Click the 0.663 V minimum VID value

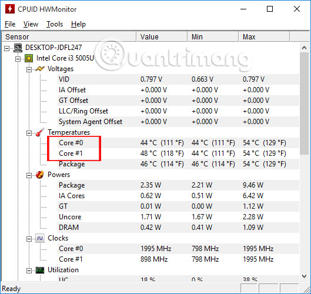coord(202,79)
